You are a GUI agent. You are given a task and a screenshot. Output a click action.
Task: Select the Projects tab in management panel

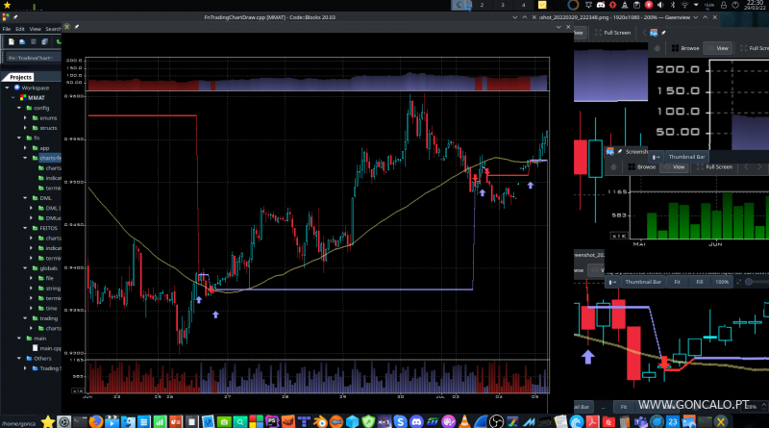(x=21, y=77)
